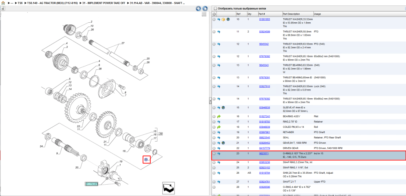Click the blue arrow on Ref 17 RING row
Image resolution: width=406 pixels, height=196 pixels.
click(219, 122)
